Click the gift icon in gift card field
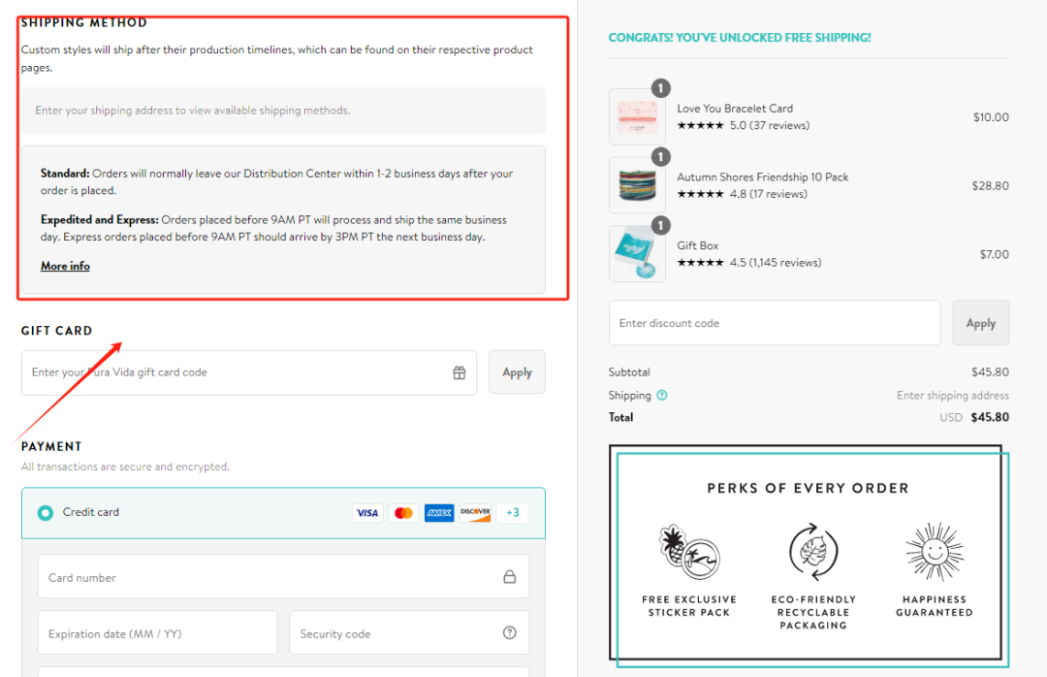 (460, 372)
